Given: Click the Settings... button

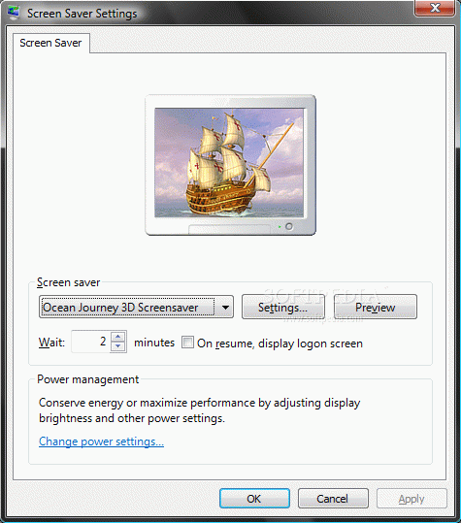Looking at the screenshot, I should pos(282,307).
